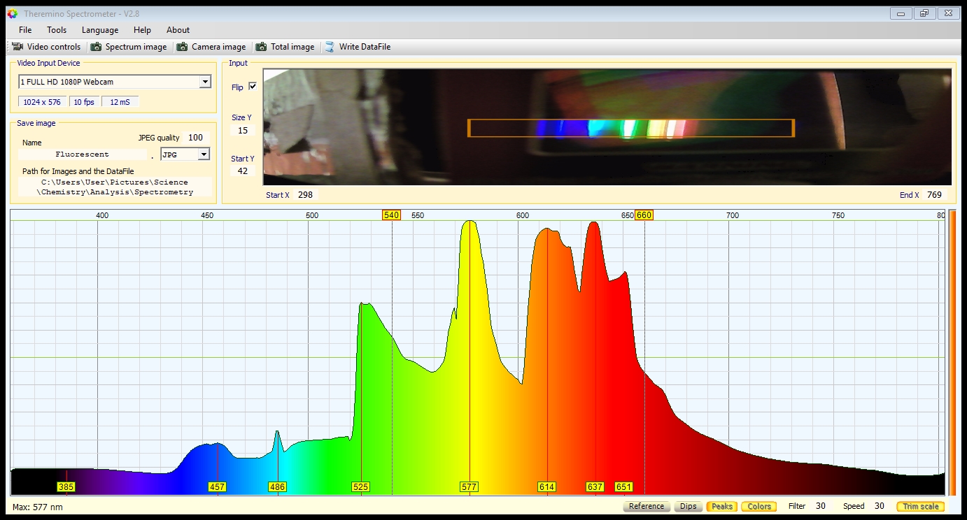Viewport: 967px width, 520px height.
Task: Toggle the Colors display button
Action: coord(759,506)
